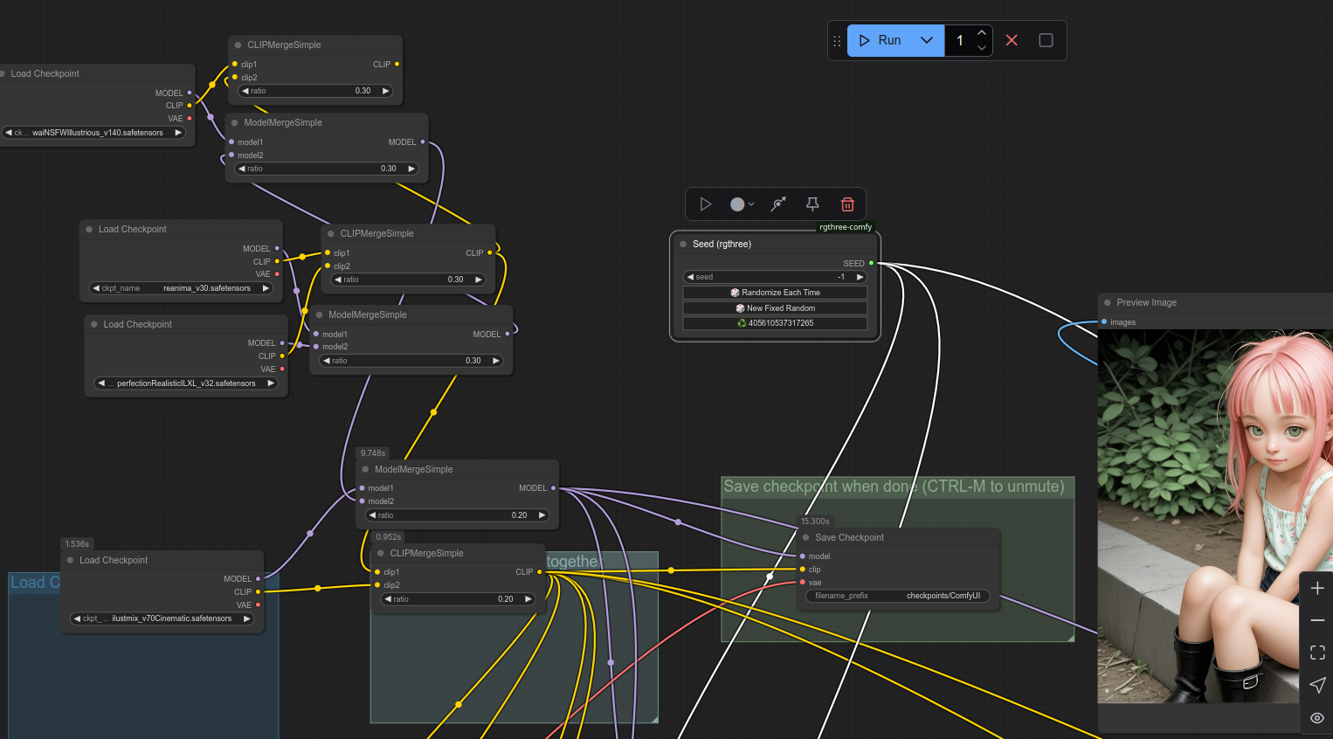Decrease ratio in topmost ModelMergeSimple node
Viewport: 1333px width, 739px height.
(x=241, y=169)
